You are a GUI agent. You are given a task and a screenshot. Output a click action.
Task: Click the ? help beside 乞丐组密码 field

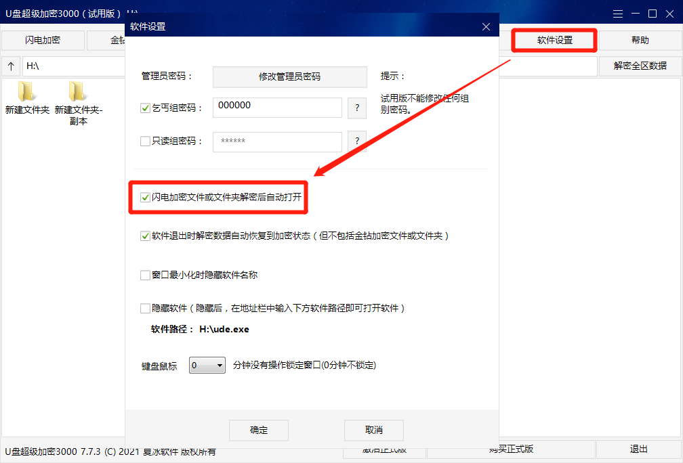click(357, 108)
